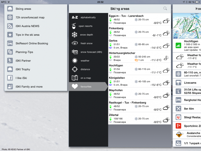Image resolution: width=201 pixels, height=151 pixels.
Task: Open the Skiing areas menu entry
Action: click(36, 9)
